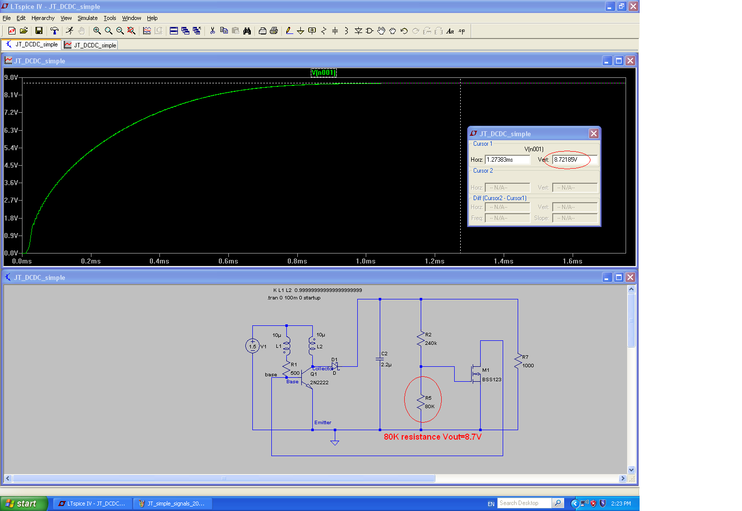Pick the Capacitor component tool
The width and height of the screenshot is (742, 511).
[x=335, y=31]
